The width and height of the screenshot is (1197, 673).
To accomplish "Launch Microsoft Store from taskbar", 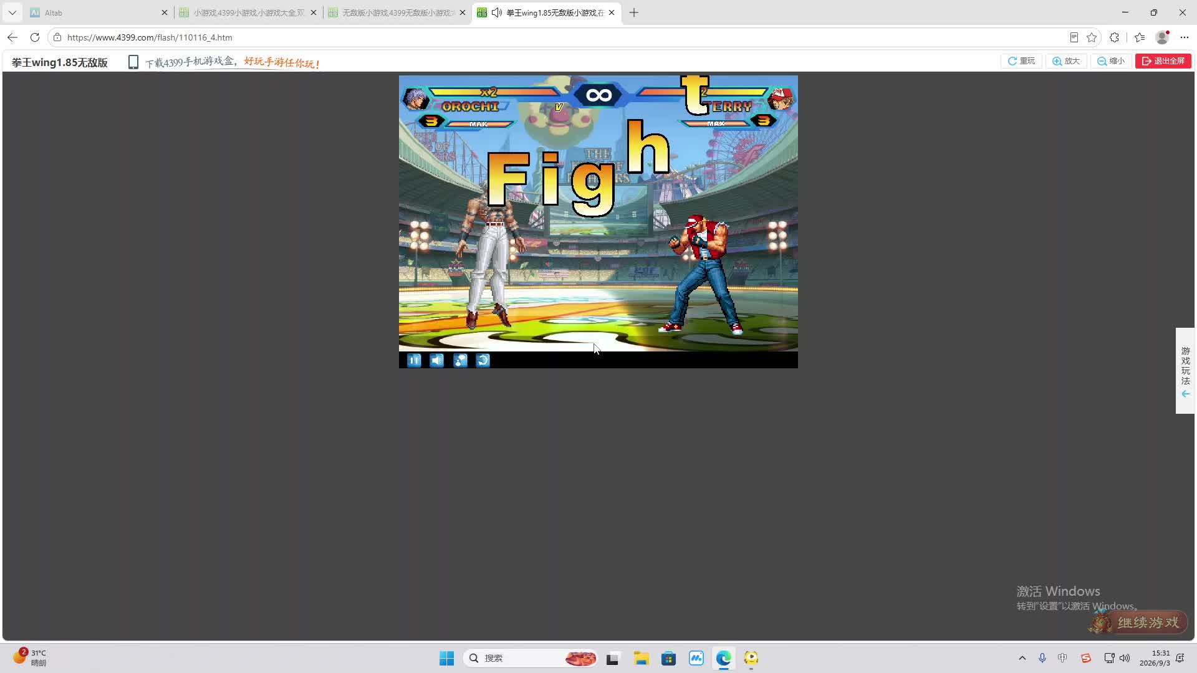I will pyautogui.click(x=668, y=658).
